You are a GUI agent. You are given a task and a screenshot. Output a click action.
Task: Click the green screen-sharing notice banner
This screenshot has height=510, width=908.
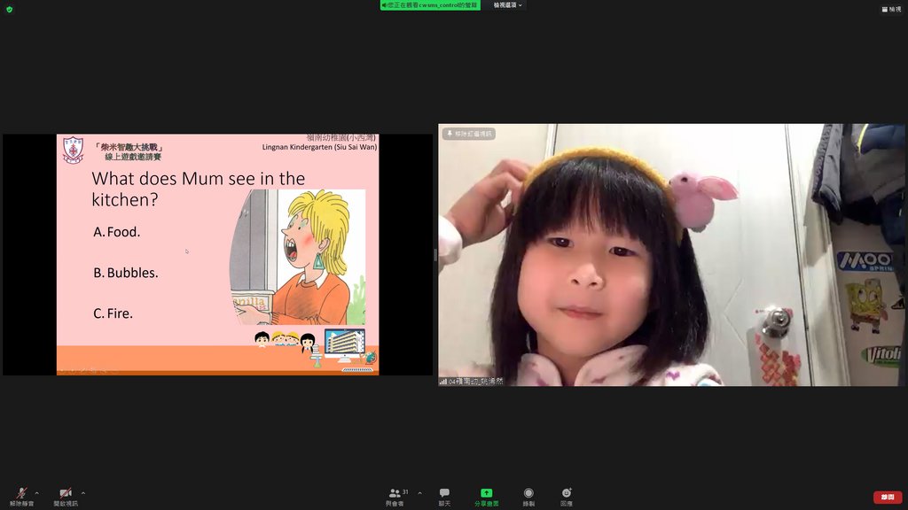(430, 5)
